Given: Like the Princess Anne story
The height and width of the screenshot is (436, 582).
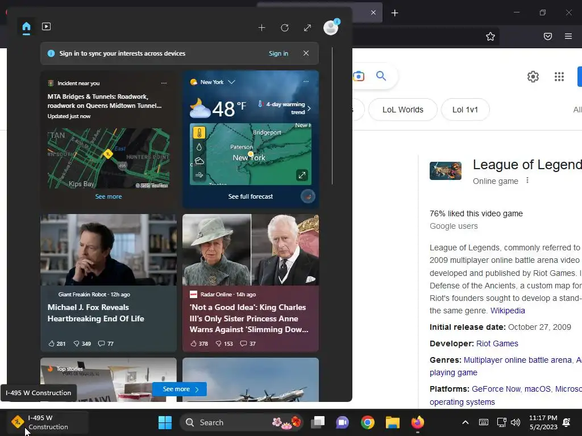Looking at the screenshot, I should (199, 343).
